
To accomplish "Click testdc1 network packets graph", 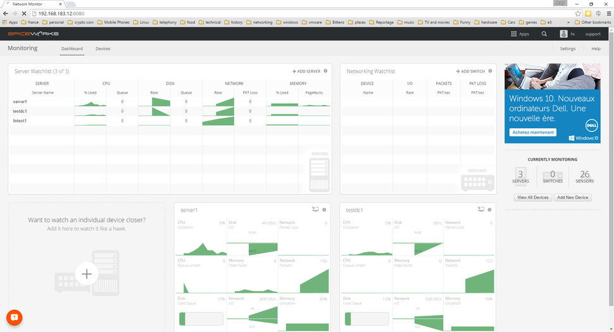I will click(x=469, y=281).
